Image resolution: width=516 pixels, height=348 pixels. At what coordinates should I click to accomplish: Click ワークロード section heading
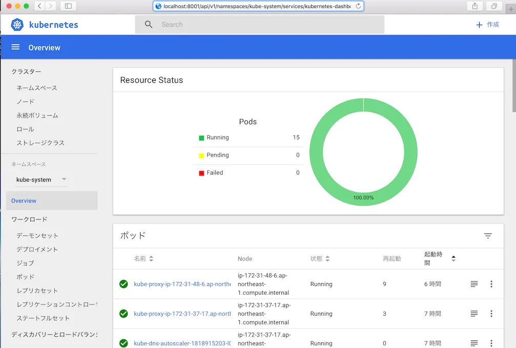coord(29,219)
